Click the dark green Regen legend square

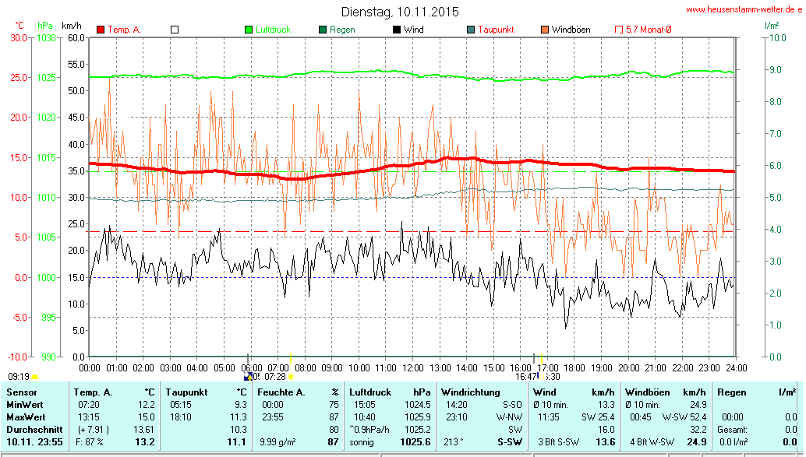point(323,30)
